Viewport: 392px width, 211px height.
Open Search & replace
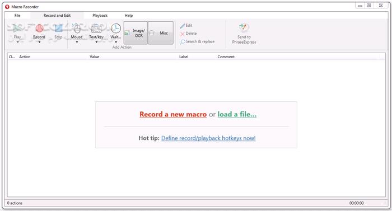click(x=197, y=41)
